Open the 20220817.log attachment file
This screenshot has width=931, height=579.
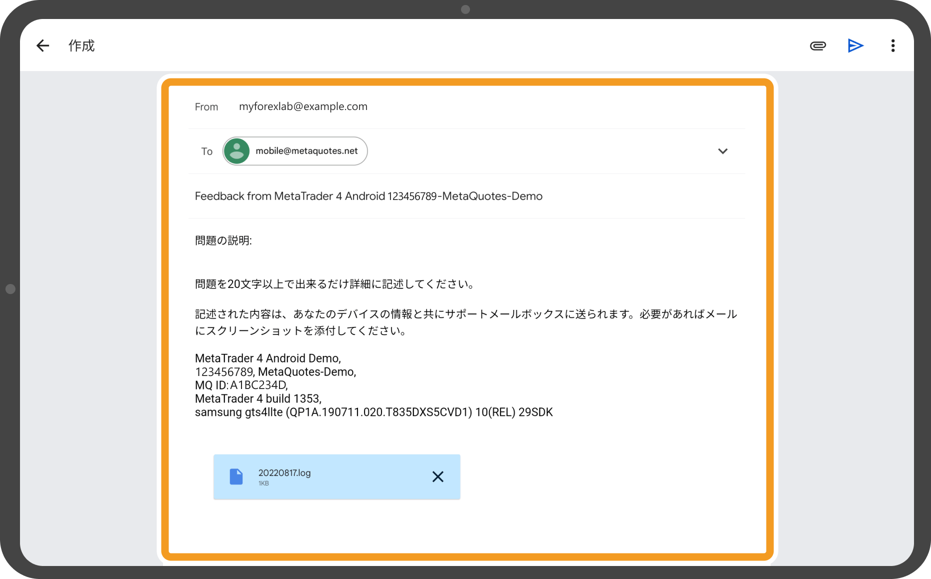pyautogui.click(x=336, y=476)
